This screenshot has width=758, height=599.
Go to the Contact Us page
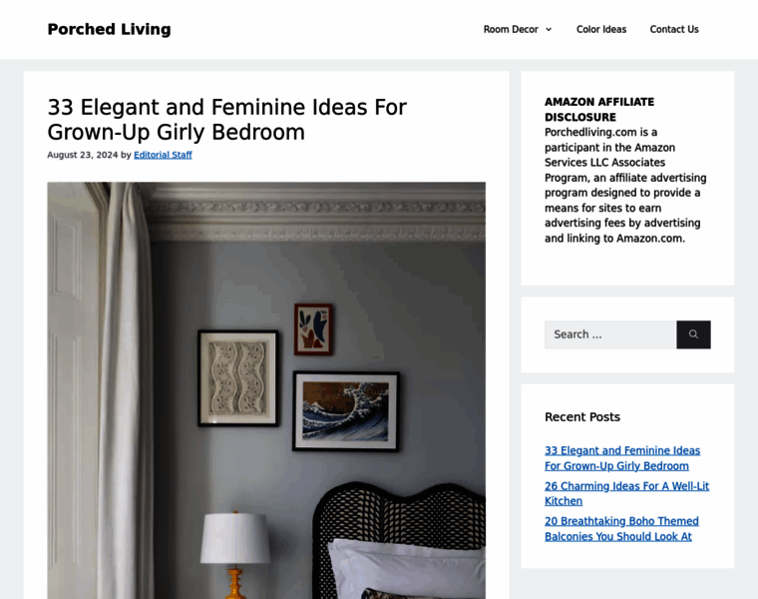coord(674,30)
